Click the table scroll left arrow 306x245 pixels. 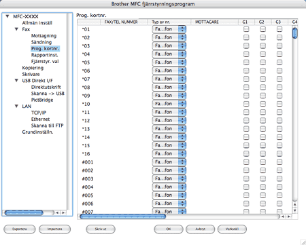pos(283,216)
